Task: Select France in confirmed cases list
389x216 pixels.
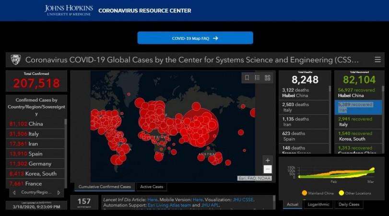Action: [35, 183]
